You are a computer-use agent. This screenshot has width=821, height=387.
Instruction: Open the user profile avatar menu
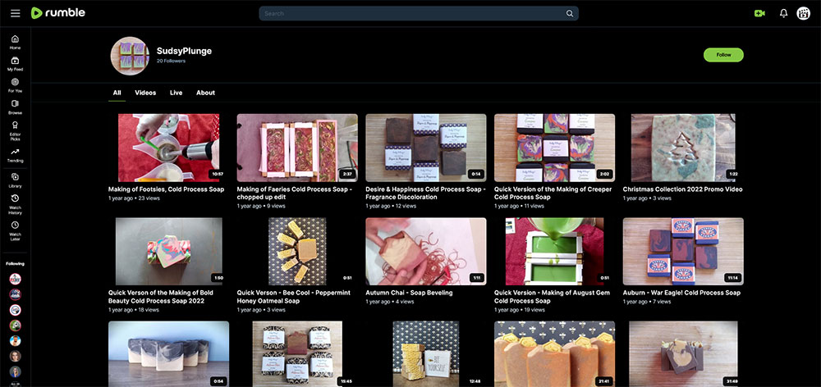tap(803, 14)
